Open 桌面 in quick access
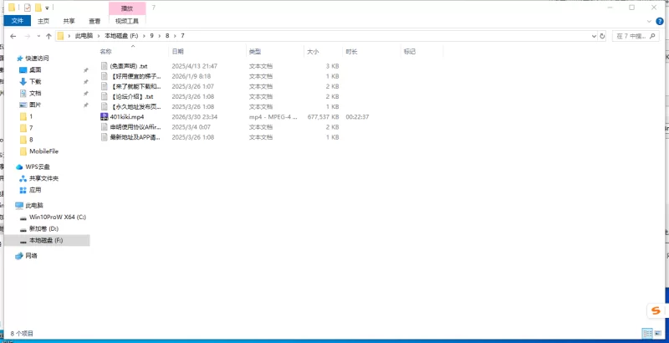 point(35,70)
